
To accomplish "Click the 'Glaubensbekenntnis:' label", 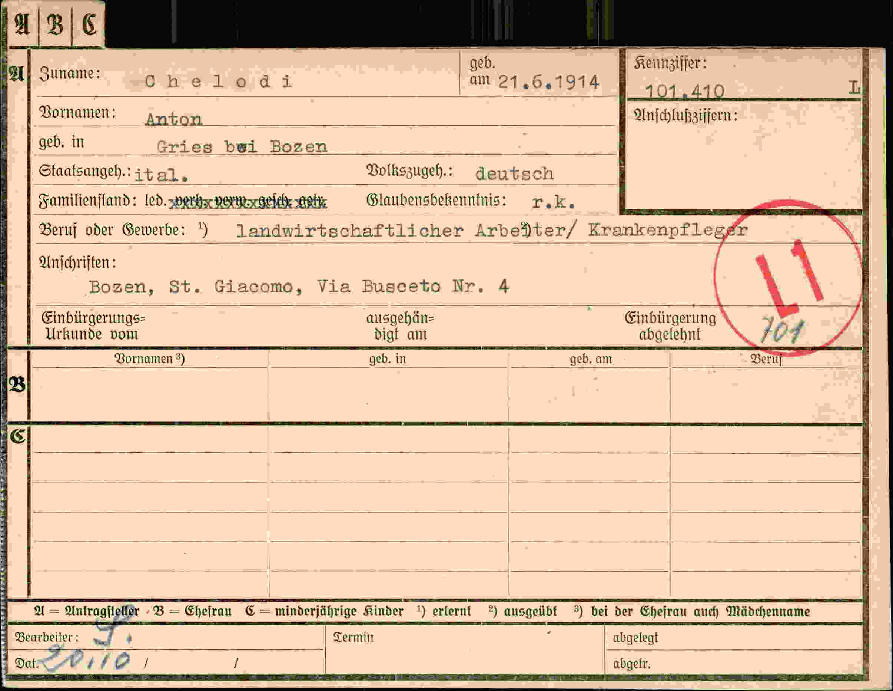I will tap(437, 201).
